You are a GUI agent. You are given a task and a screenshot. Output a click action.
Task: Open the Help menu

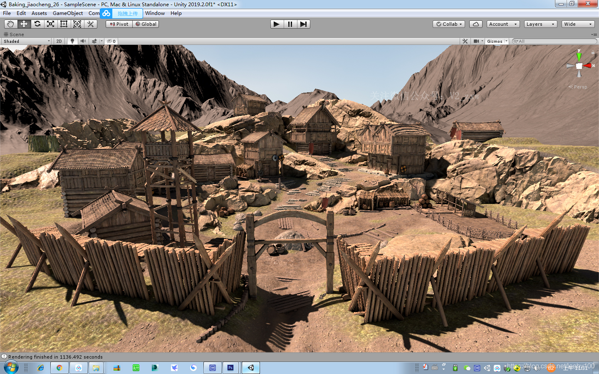pos(176,13)
